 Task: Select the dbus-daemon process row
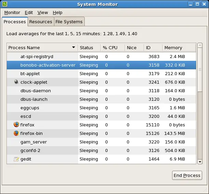(36, 91)
